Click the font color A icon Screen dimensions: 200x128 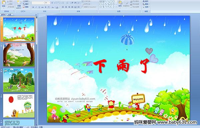(x=57, y=7)
